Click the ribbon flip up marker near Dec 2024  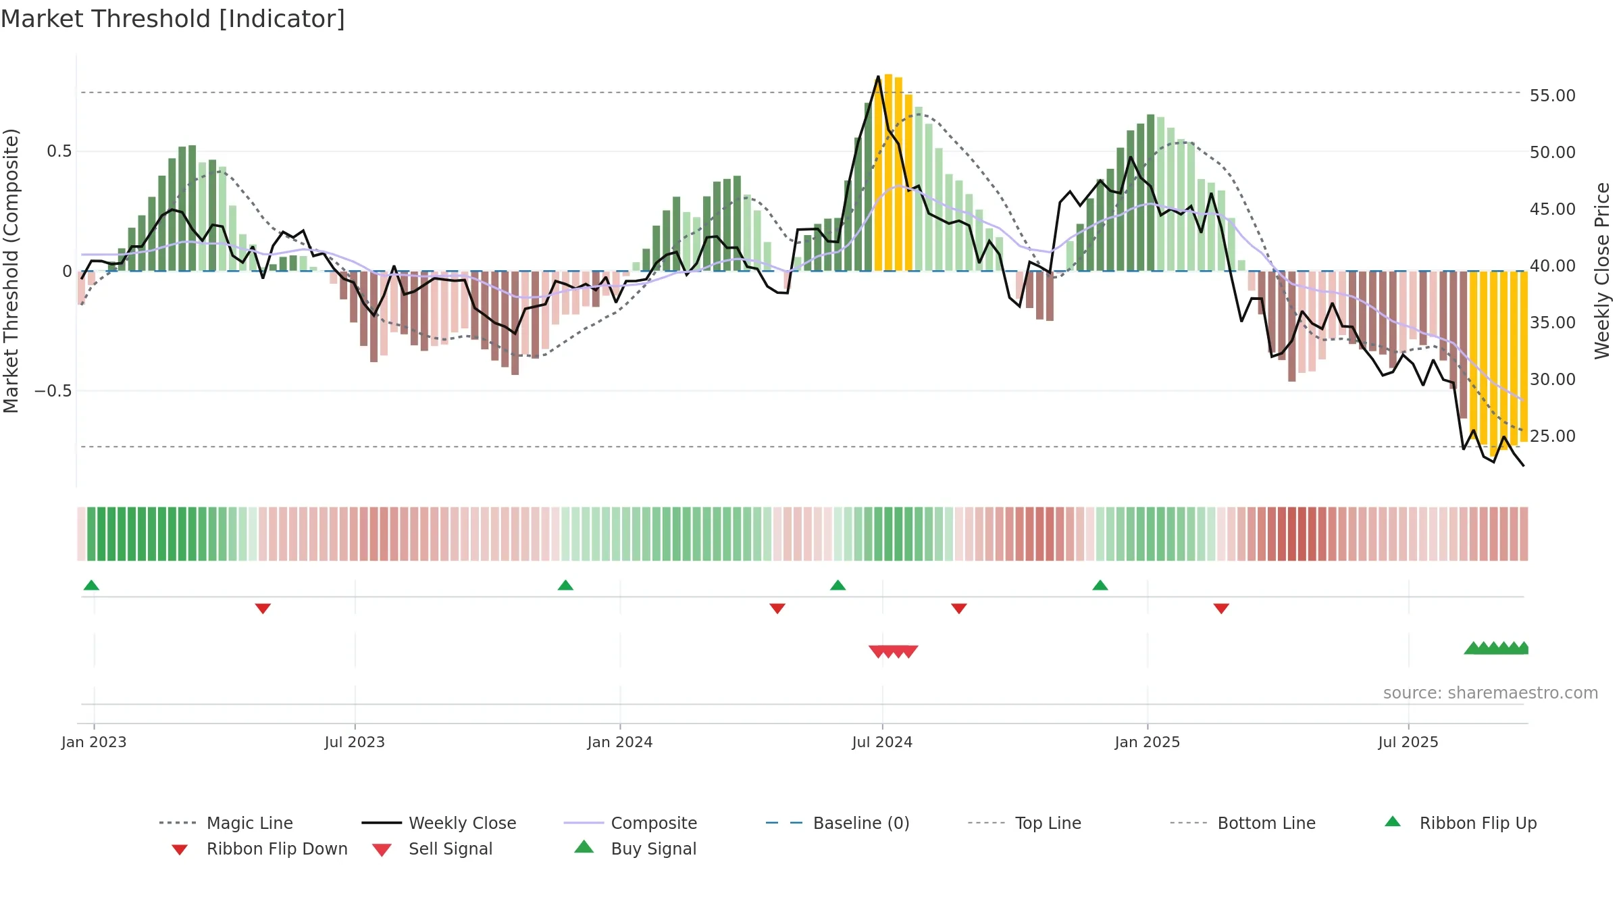[x=1100, y=585]
